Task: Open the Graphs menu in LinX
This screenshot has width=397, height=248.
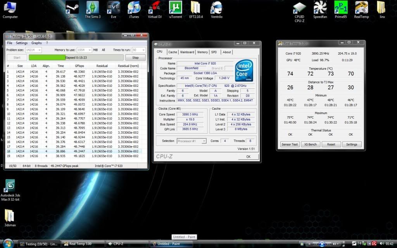Action: [36, 43]
